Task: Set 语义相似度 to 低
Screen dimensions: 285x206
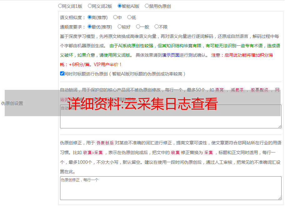Action: pyautogui.click(x=129, y=18)
